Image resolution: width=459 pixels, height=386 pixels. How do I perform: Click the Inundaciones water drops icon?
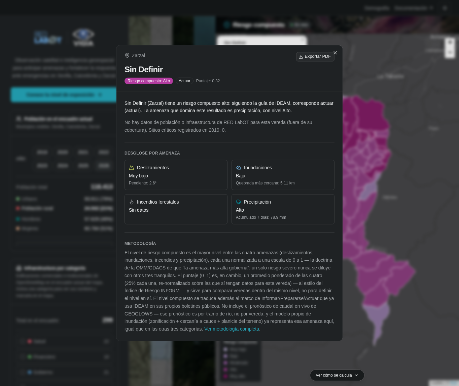click(239, 168)
